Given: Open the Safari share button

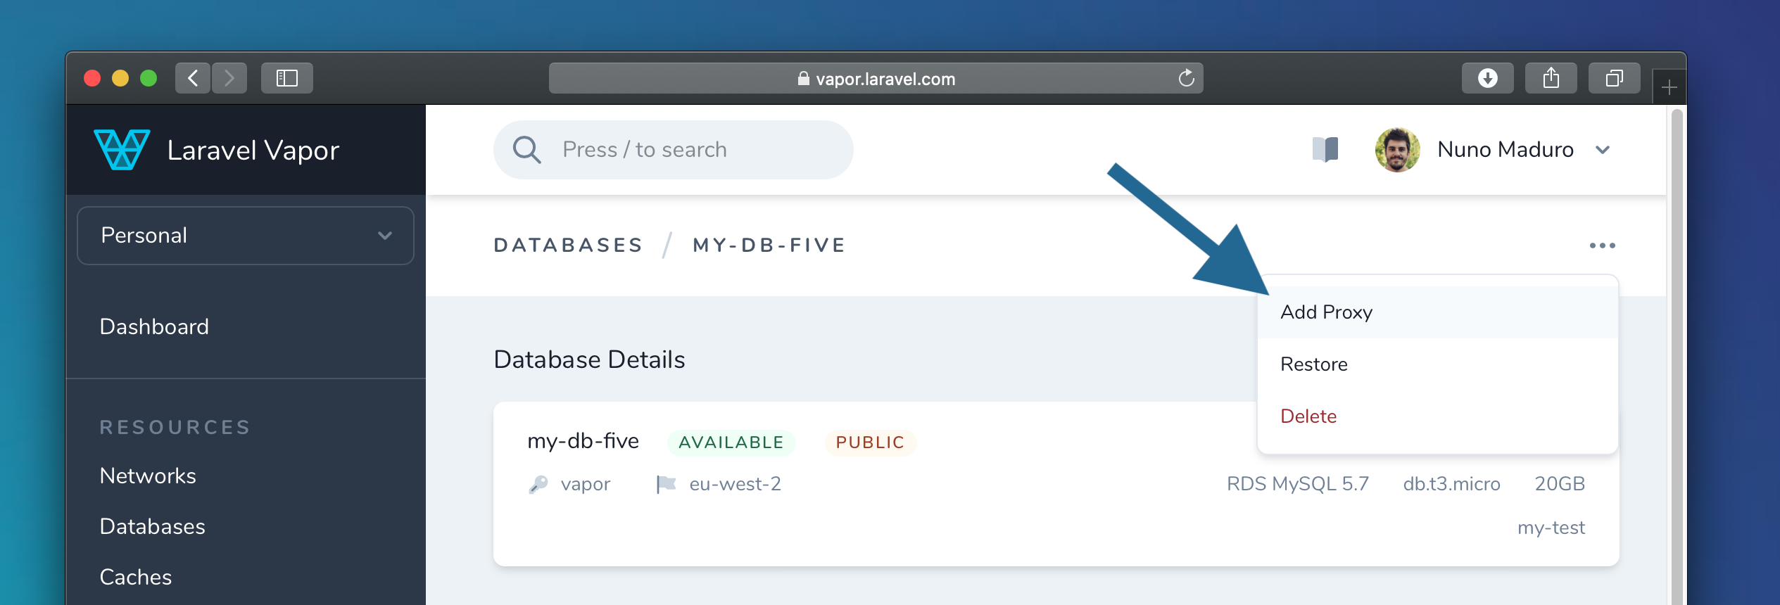Looking at the screenshot, I should pos(1551,78).
